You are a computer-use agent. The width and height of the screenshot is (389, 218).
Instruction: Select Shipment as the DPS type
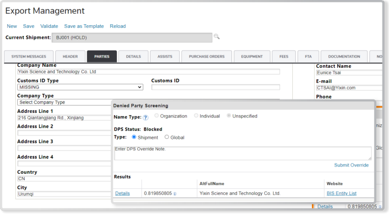(x=134, y=137)
